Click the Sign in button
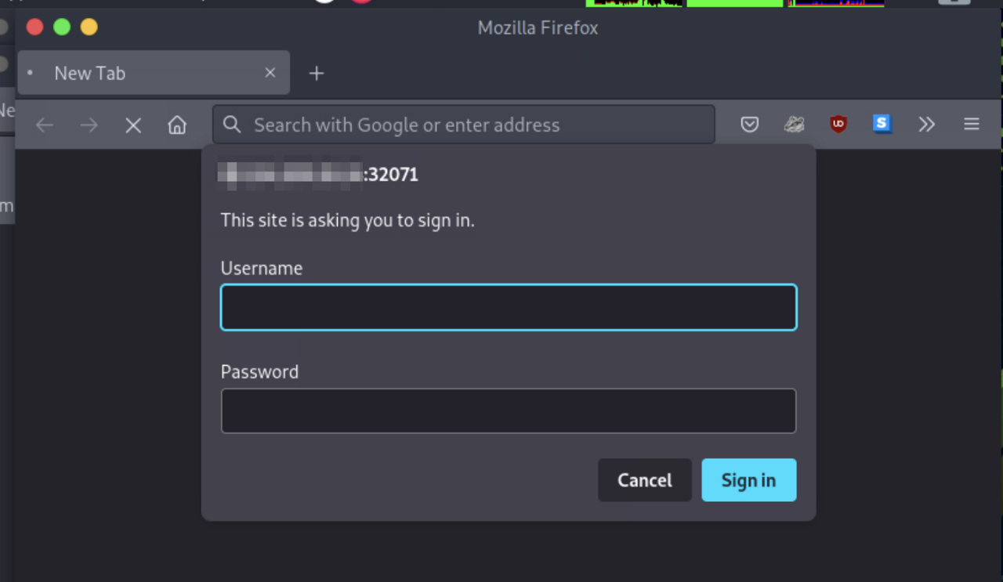 tap(748, 479)
